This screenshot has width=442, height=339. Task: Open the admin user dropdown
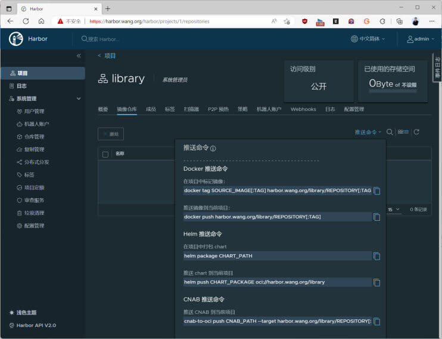[x=421, y=39]
